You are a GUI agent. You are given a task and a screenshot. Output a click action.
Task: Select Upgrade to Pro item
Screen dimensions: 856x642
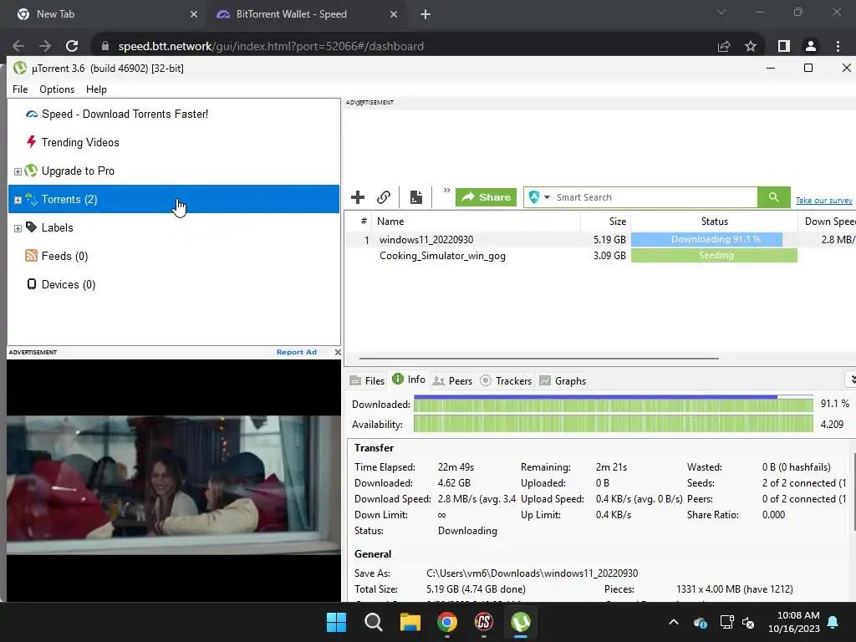tap(78, 171)
